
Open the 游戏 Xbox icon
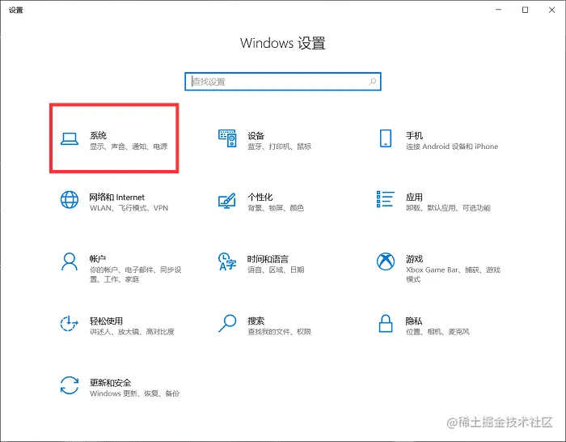pos(386,261)
